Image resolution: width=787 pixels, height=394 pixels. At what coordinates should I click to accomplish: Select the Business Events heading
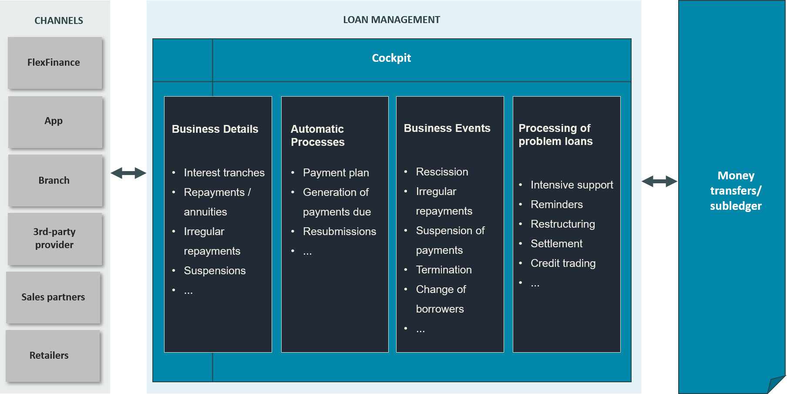click(x=447, y=128)
